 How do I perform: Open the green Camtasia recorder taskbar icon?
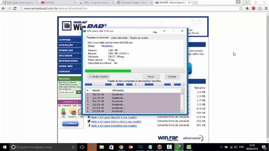pyautogui.click(x=189, y=147)
